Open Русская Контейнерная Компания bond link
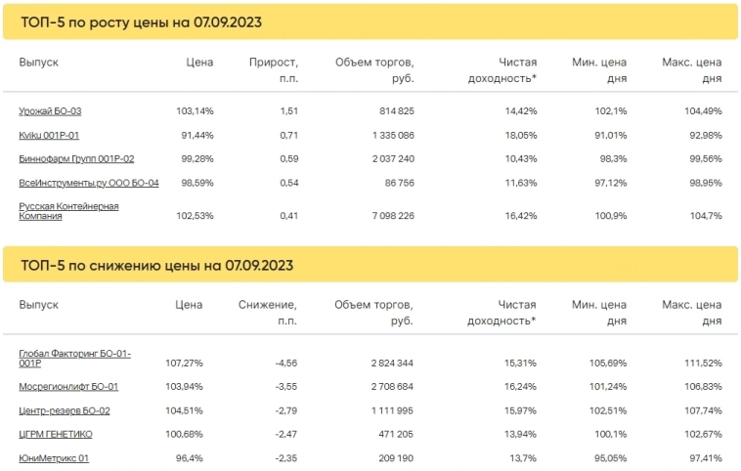Image resolution: width=741 pixels, height=471 pixels. (68, 211)
